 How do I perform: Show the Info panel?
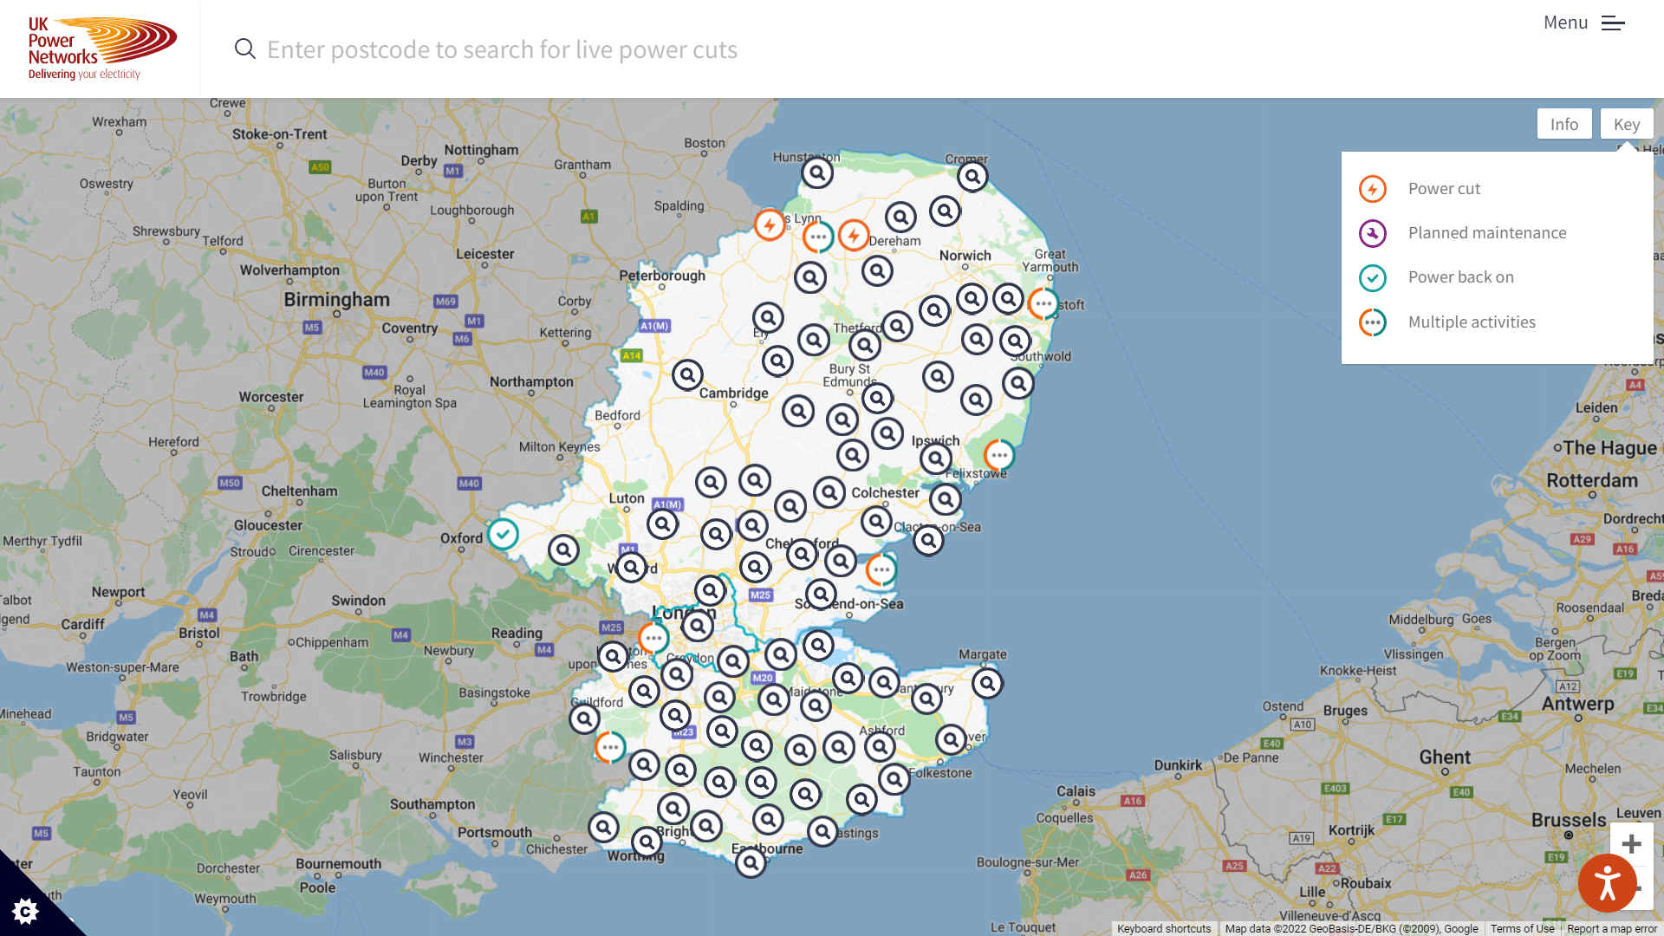1564,124
